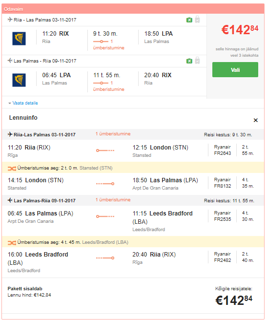Click transfer shuffle icon at Leeds/Bradford layover
The image size is (267, 322).
(x=12, y=243)
